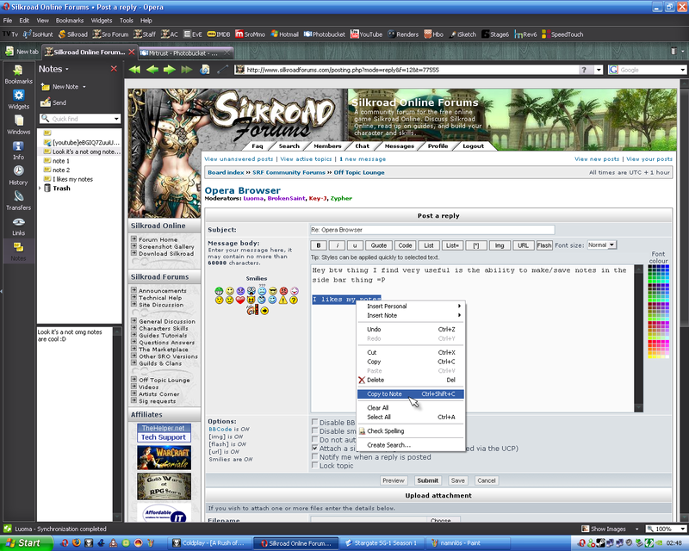
Task: Switch to the Paint taskbar window
Action: (468, 543)
